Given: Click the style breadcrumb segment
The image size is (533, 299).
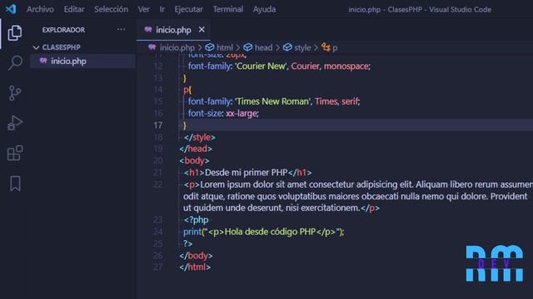Looking at the screenshot, I should tap(302, 47).
